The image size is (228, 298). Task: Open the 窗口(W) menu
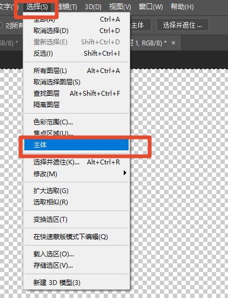151,7
